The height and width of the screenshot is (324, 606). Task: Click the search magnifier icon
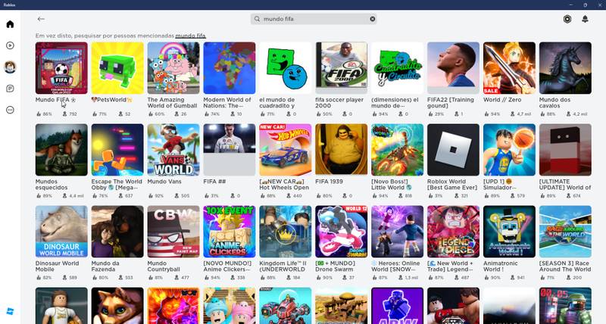pos(257,19)
